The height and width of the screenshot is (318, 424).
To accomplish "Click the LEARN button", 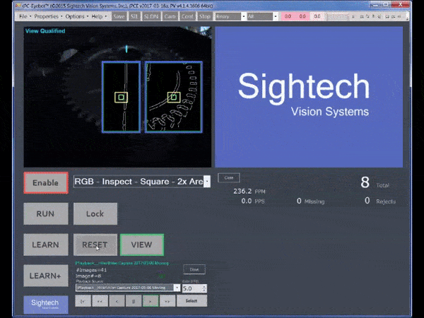I will pyautogui.click(x=46, y=245).
